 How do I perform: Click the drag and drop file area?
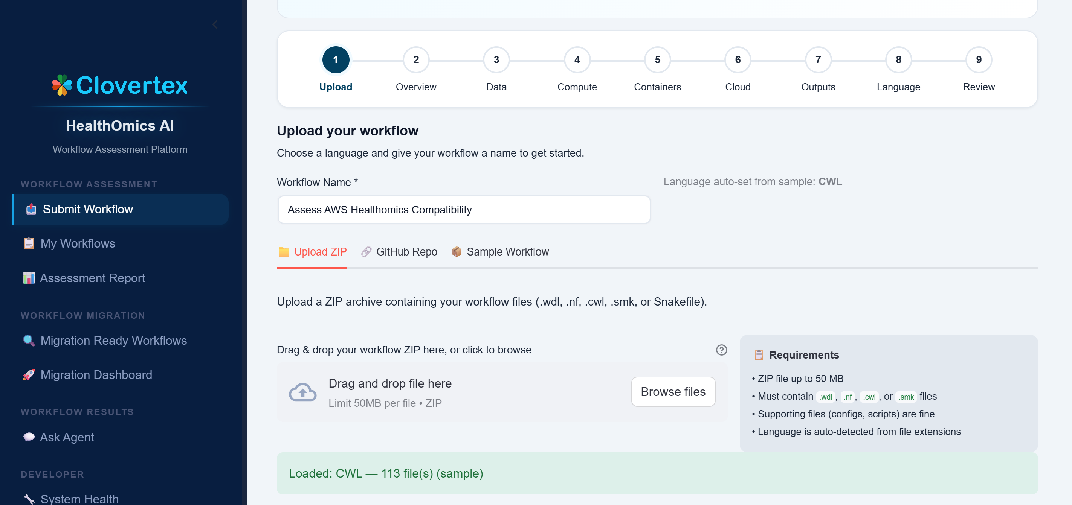502,392
